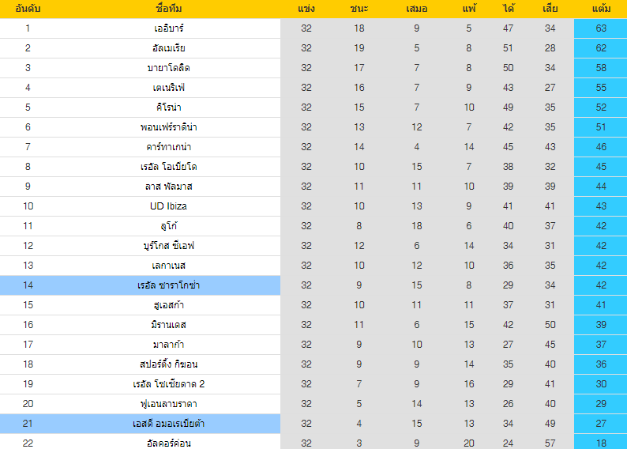Screen dimensions: 627x449
Task: Open the สปอร์ติ้ง กิฆอน team link
Action: [168, 364]
